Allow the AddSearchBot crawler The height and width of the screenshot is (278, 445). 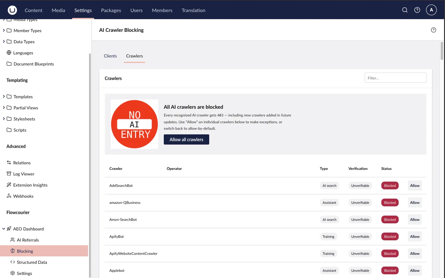(x=415, y=186)
